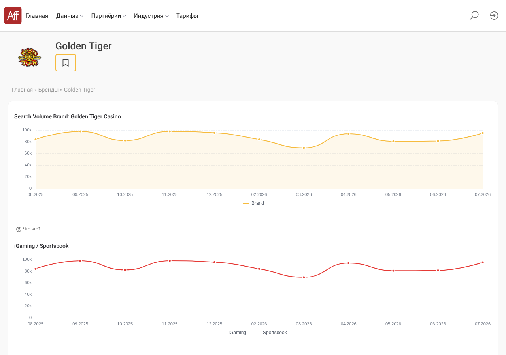The image size is (506, 355).
Task: Click the 02.2026 axis label under the Brand chart
Action: tap(259, 194)
